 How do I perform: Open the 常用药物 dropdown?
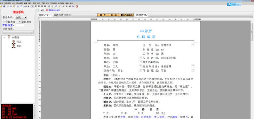pyautogui.click(x=200, y=15)
